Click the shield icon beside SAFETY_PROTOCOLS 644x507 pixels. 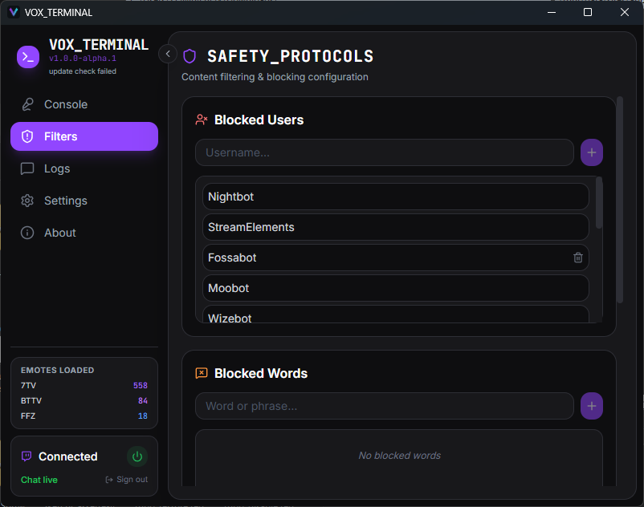point(190,56)
